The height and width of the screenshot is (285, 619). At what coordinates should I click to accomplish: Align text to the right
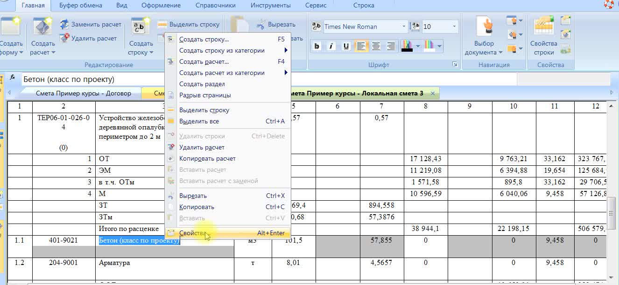coord(391,46)
